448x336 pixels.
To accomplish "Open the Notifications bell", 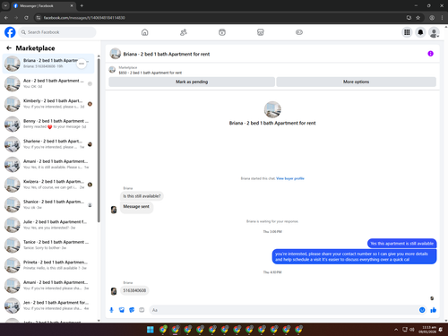I will 420,32.
